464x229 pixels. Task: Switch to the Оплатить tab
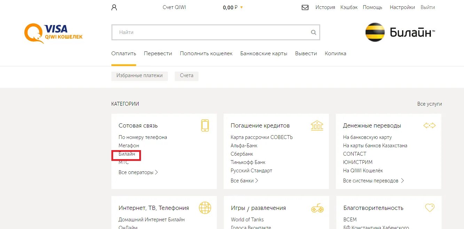[124, 54]
